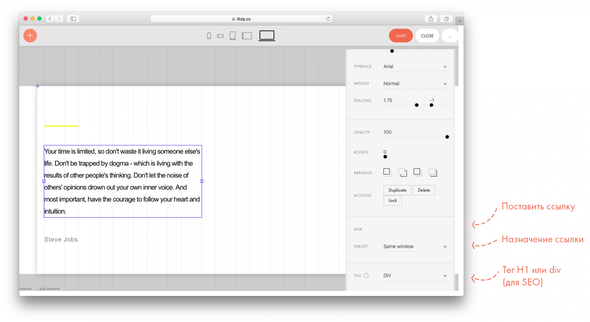Click the Duplicate action button
590x322 pixels.
coord(397,190)
